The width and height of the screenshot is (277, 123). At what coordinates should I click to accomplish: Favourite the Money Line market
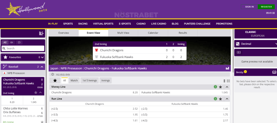[x=221, y=87]
